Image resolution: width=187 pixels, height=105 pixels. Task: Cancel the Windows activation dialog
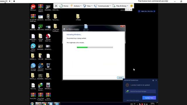pyautogui.click(x=120, y=78)
